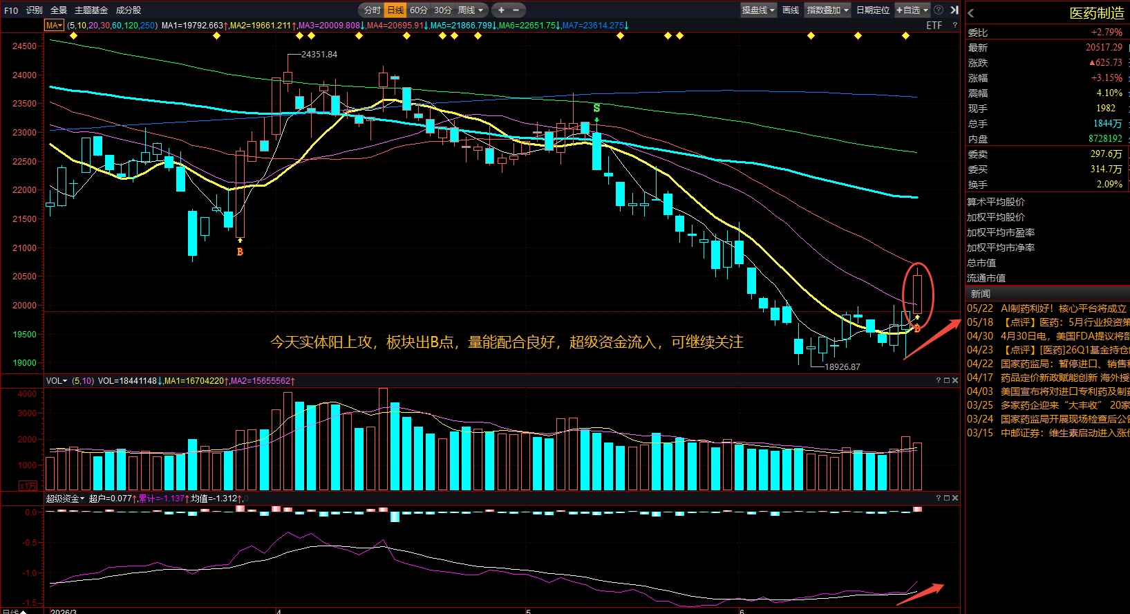
Task: Click the 医药制造 sector title
Action: click(1097, 13)
